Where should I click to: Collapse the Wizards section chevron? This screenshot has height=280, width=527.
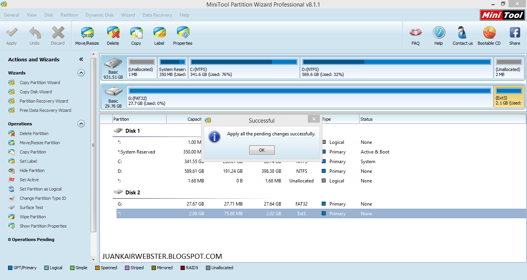point(81,73)
